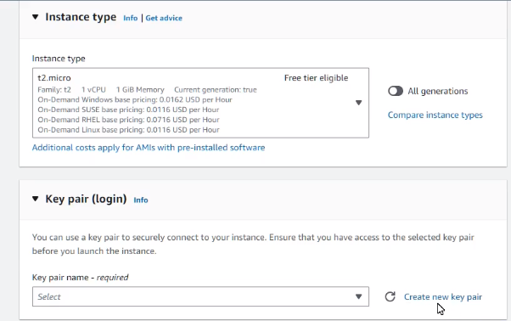Click the On-Demand Linux base pricing line
The height and width of the screenshot is (321, 511).
tap(128, 130)
